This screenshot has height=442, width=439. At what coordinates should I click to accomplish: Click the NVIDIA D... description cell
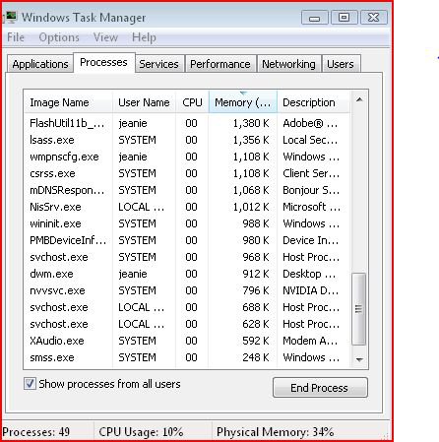(310, 290)
